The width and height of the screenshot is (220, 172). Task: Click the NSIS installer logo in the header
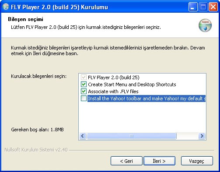tap(205, 25)
